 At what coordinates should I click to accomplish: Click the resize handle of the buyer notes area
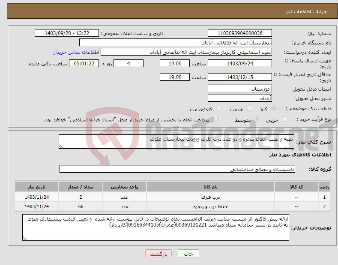point(25,238)
